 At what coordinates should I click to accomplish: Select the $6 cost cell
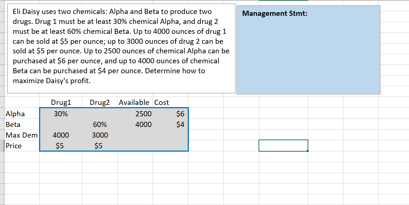(171, 114)
